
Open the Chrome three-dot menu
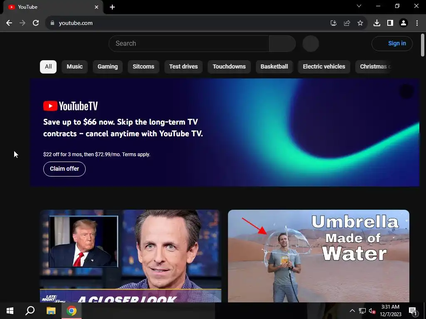coord(417,23)
